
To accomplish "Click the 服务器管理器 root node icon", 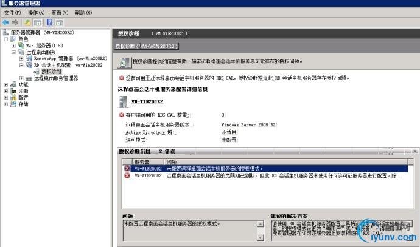I will point(5,33).
